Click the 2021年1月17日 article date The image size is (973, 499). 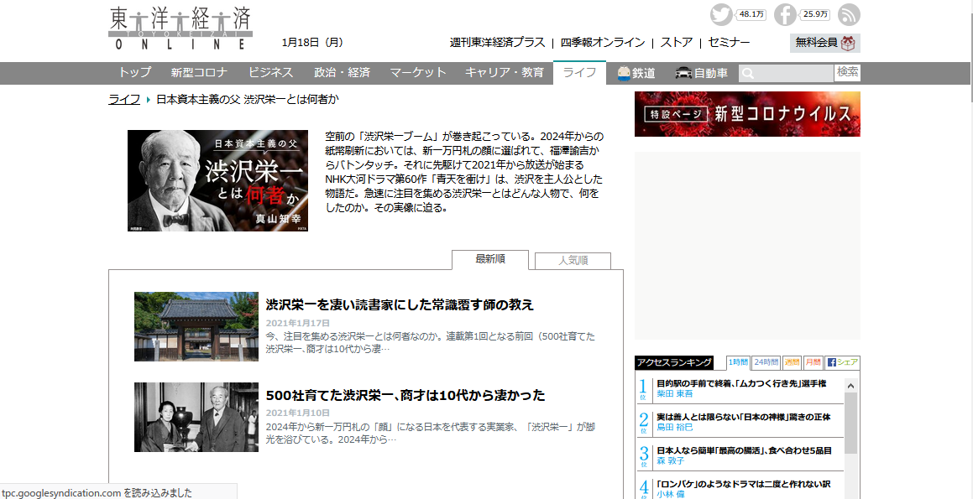(x=298, y=323)
